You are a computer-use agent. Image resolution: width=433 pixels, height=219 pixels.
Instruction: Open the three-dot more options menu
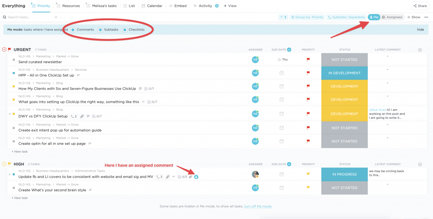(426, 17)
